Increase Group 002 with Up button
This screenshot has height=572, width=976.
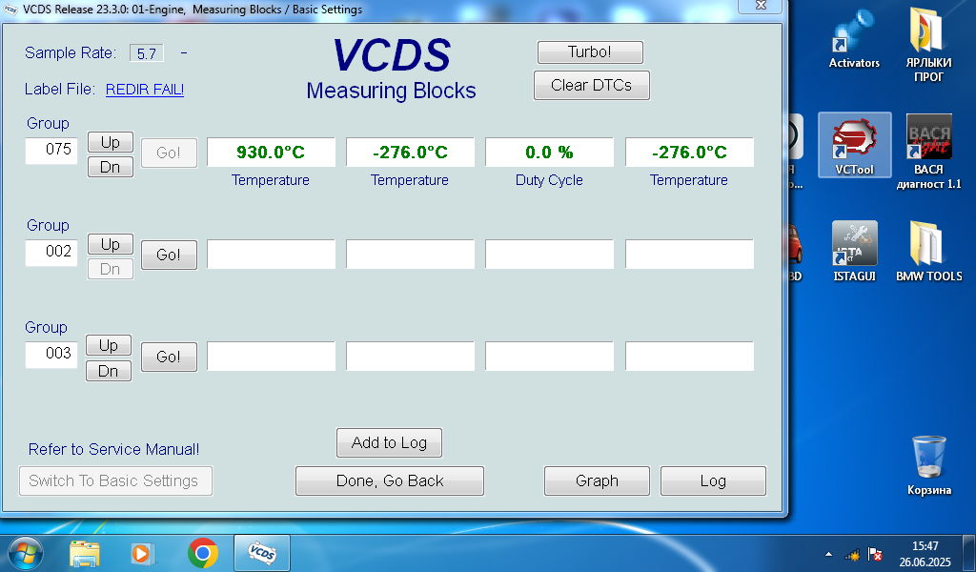tap(111, 244)
